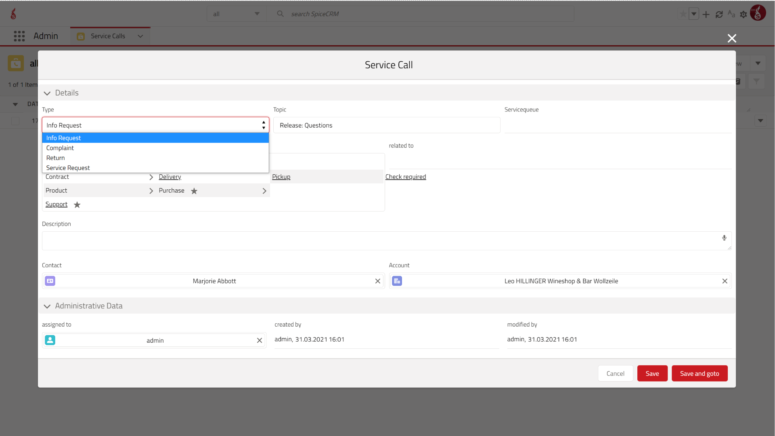Clear the assigned to admin field
Image resolution: width=775 pixels, height=436 pixels.
[x=260, y=340]
